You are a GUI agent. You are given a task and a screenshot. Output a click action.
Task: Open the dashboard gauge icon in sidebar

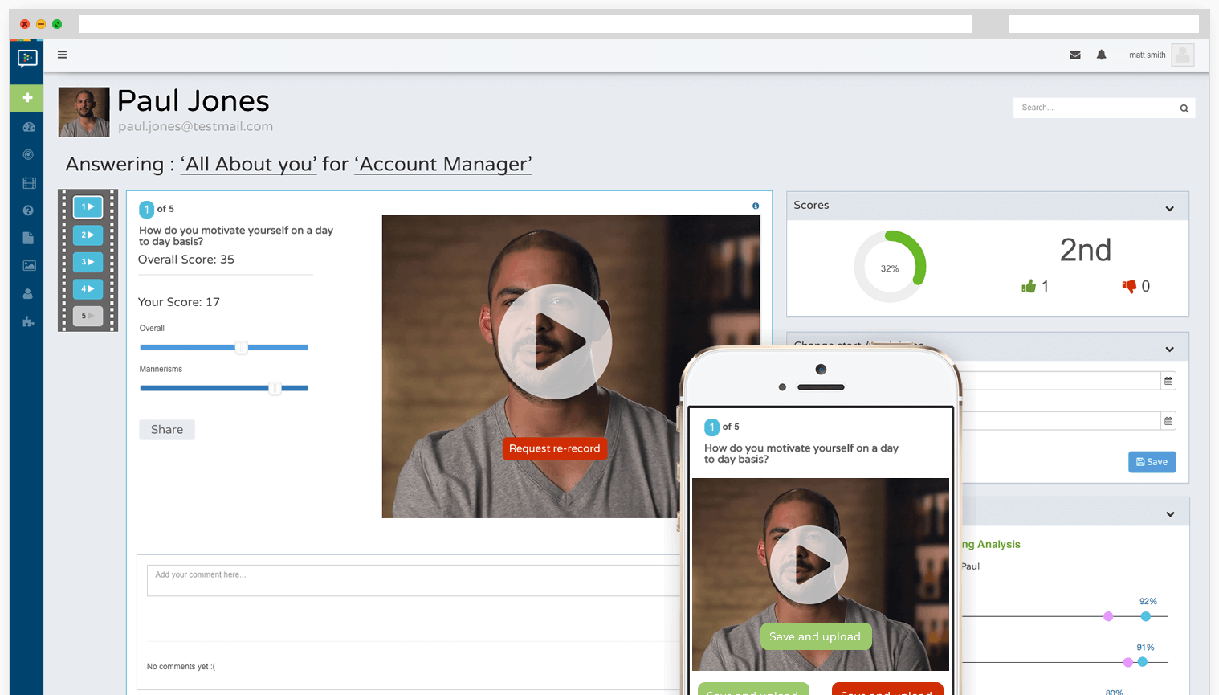(29, 127)
